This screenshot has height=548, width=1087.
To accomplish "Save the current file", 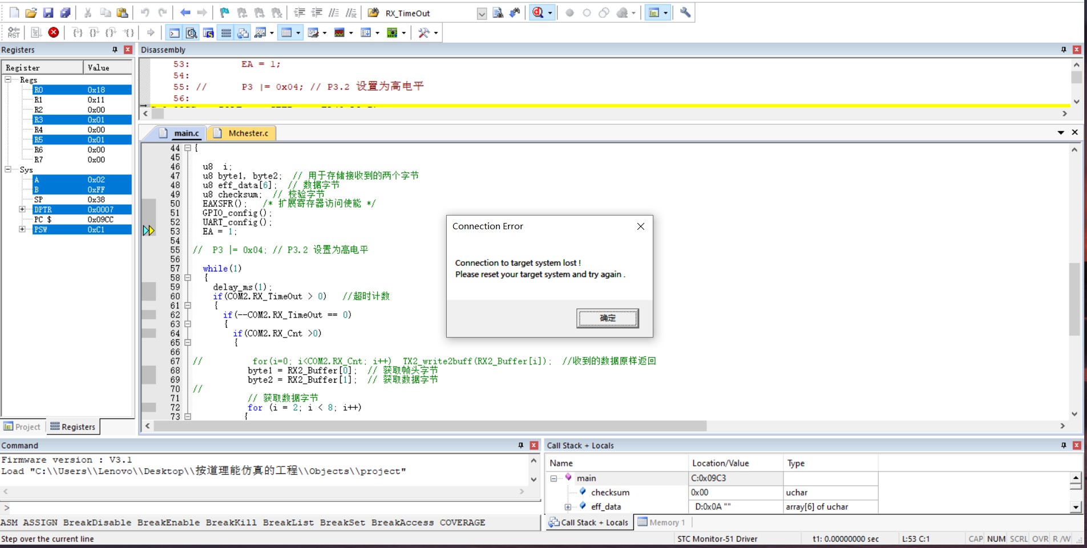I will point(48,13).
